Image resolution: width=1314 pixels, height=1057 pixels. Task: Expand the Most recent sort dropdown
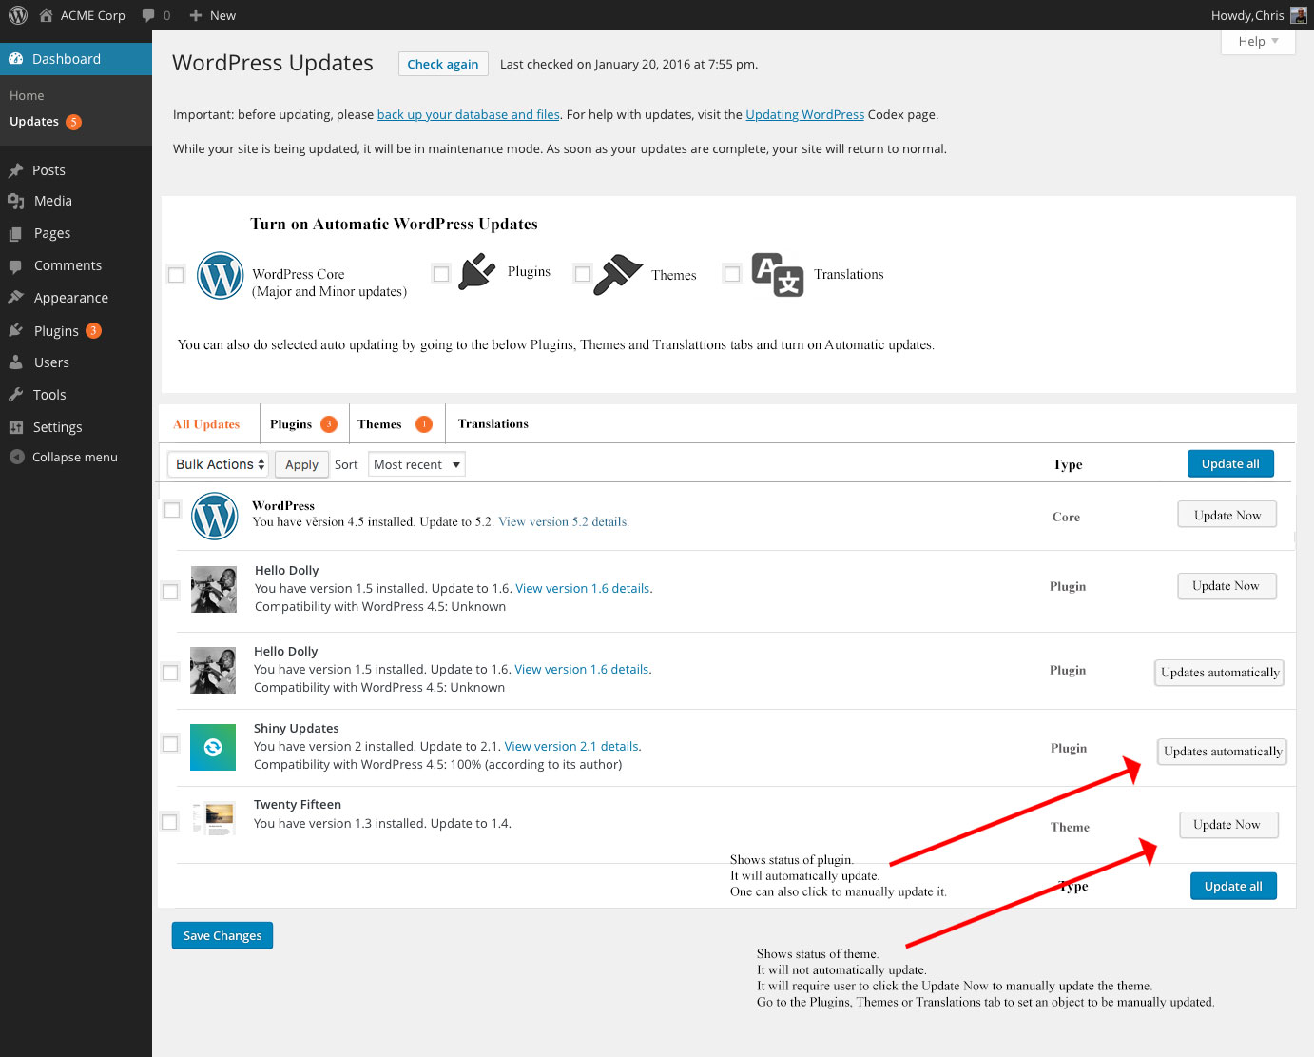pos(415,464)
